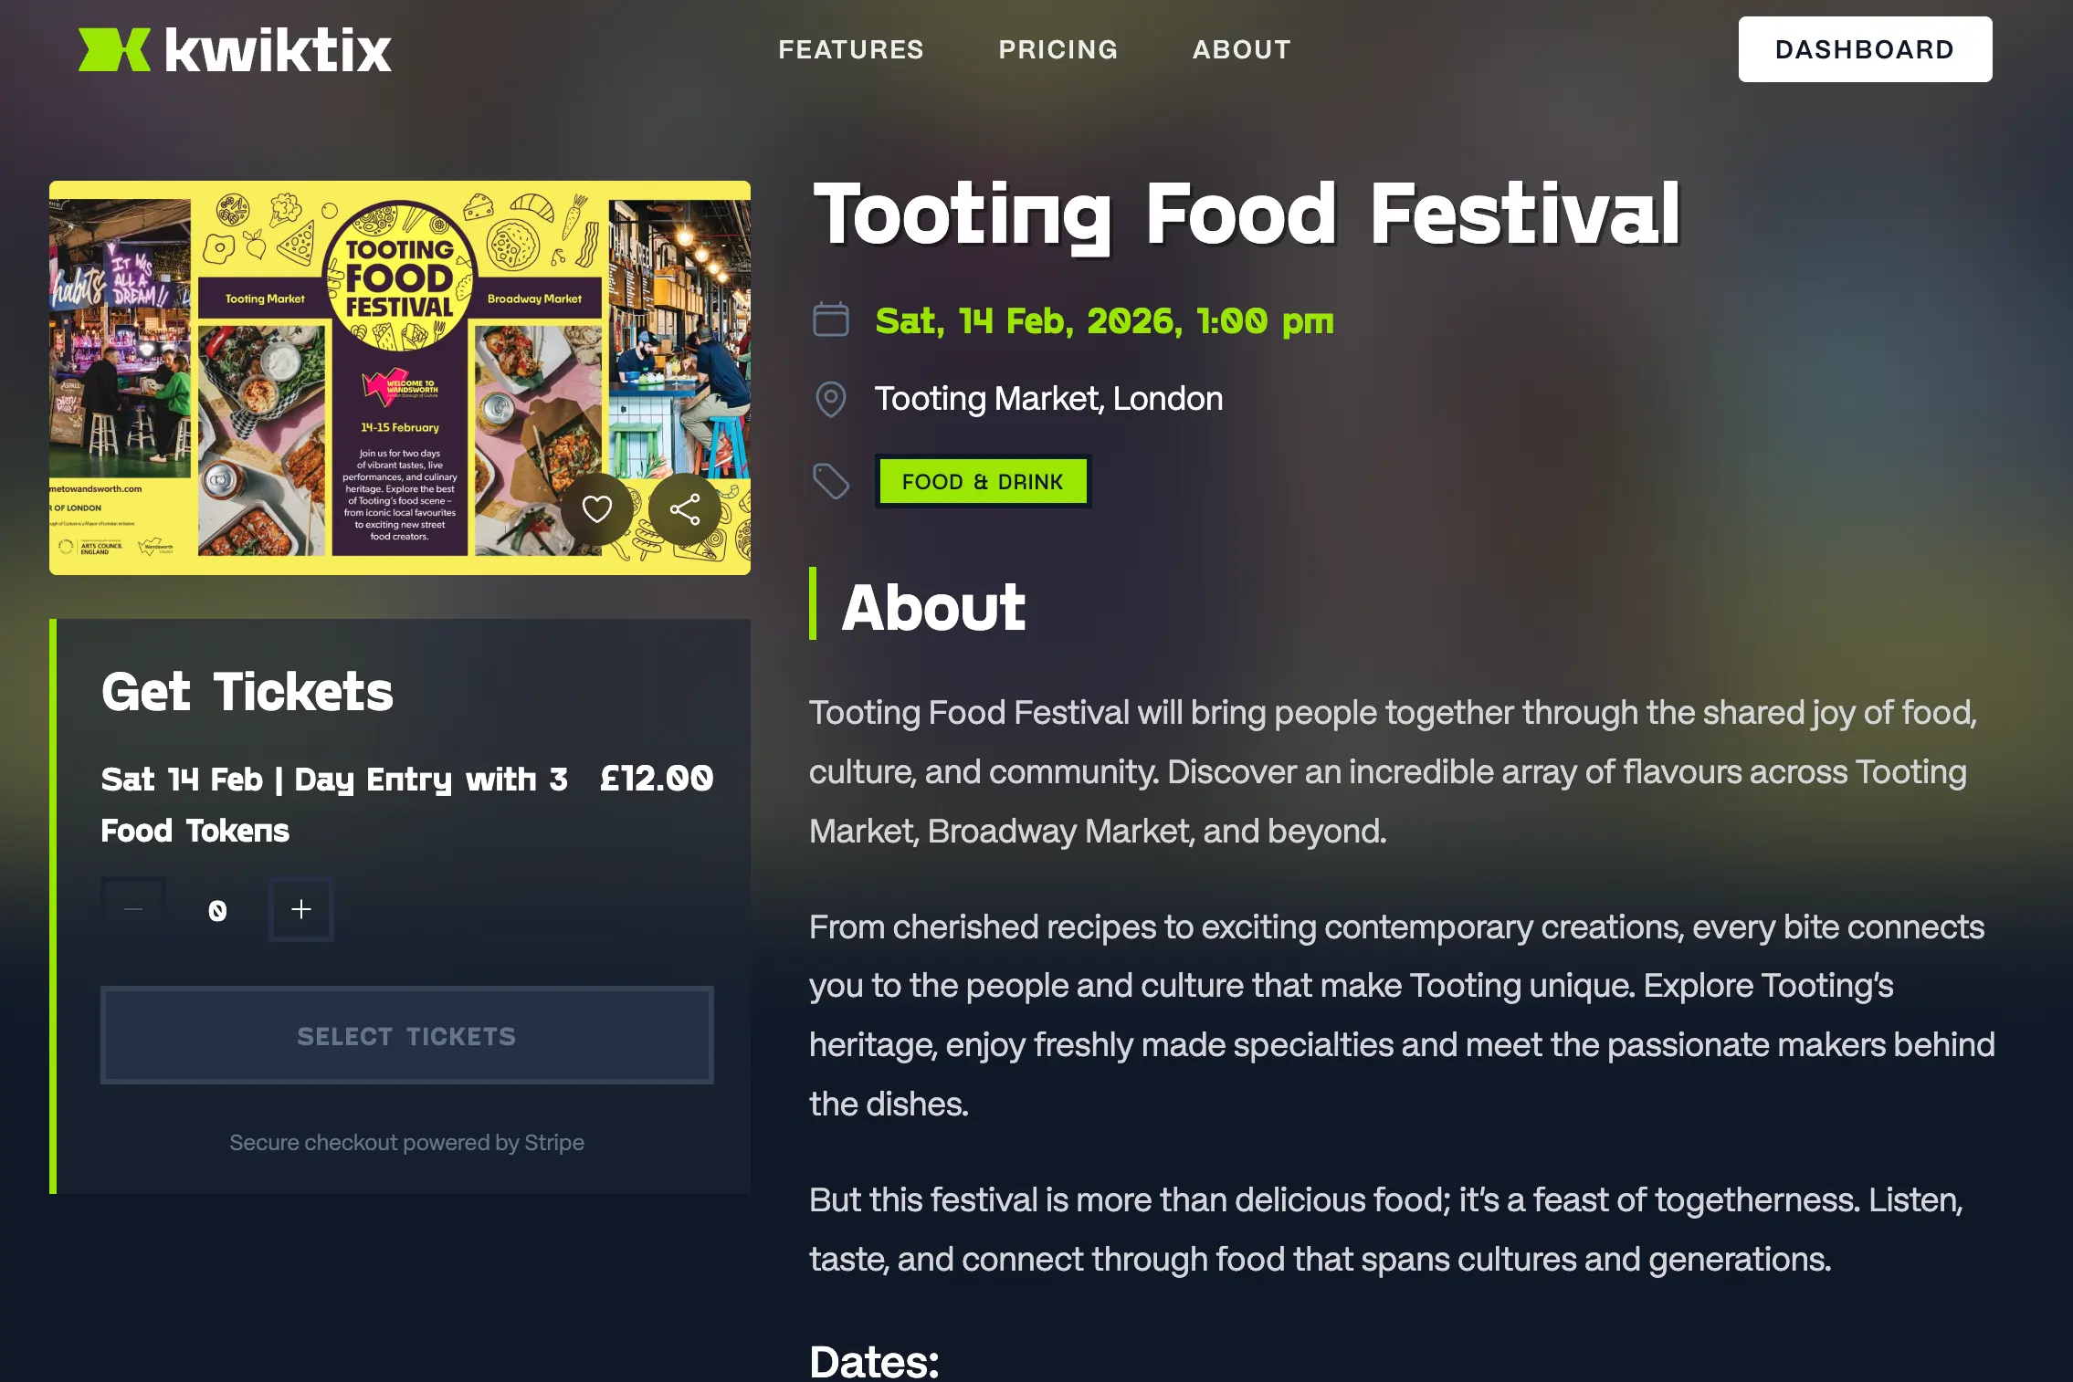Image resolution: width=2073 pixels, height=1382 pixels.
Task: Favorite the event with heart icon
Action: [x=597, y=508]
